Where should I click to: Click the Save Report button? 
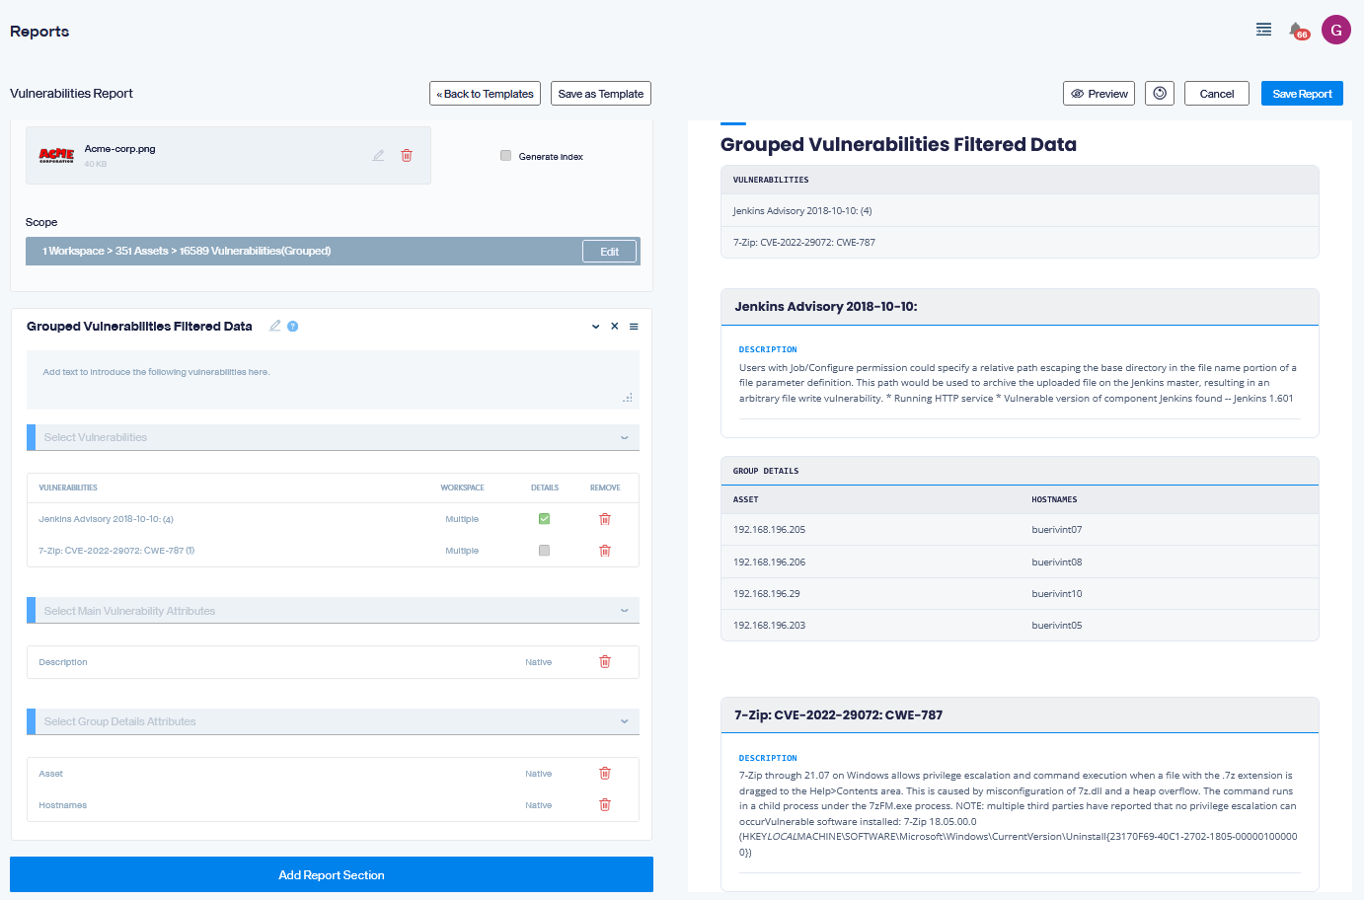tap(1302, 94)
